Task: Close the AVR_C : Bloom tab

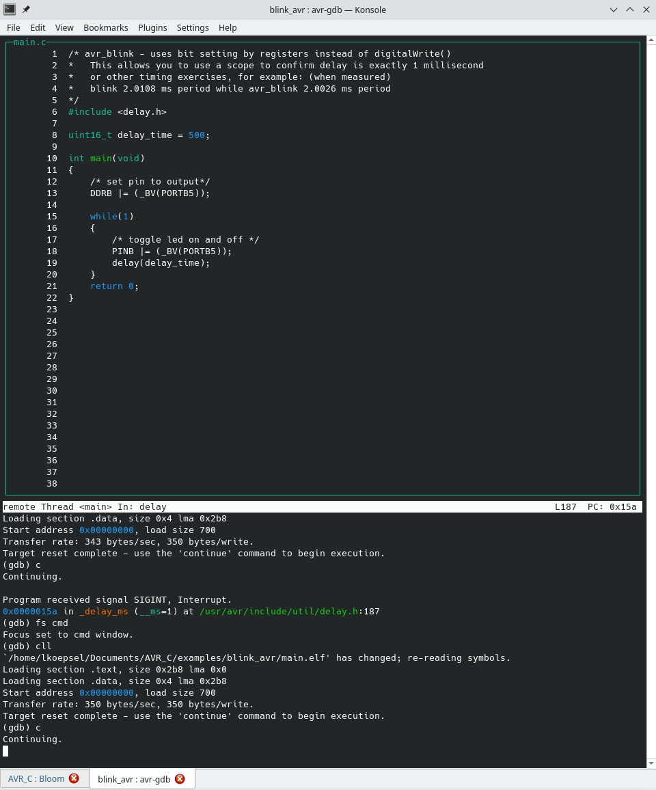Action: click(x=74, y=778)
